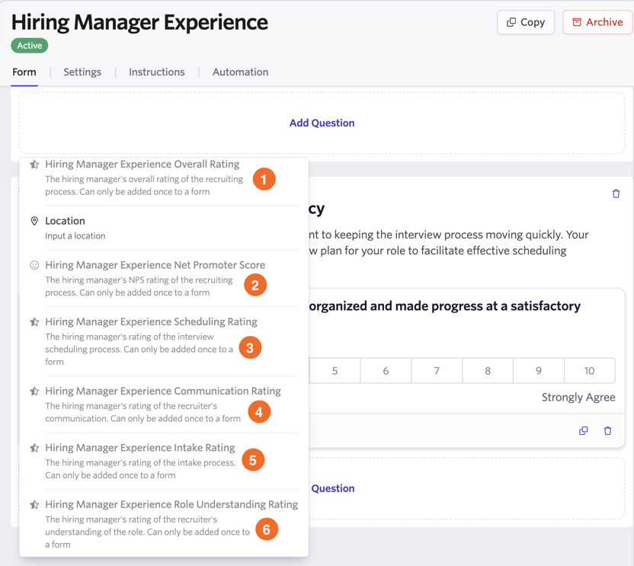Pick rating 8 on the scale
The height and width of the screenshot is (566, 634).
coord(488,371)
